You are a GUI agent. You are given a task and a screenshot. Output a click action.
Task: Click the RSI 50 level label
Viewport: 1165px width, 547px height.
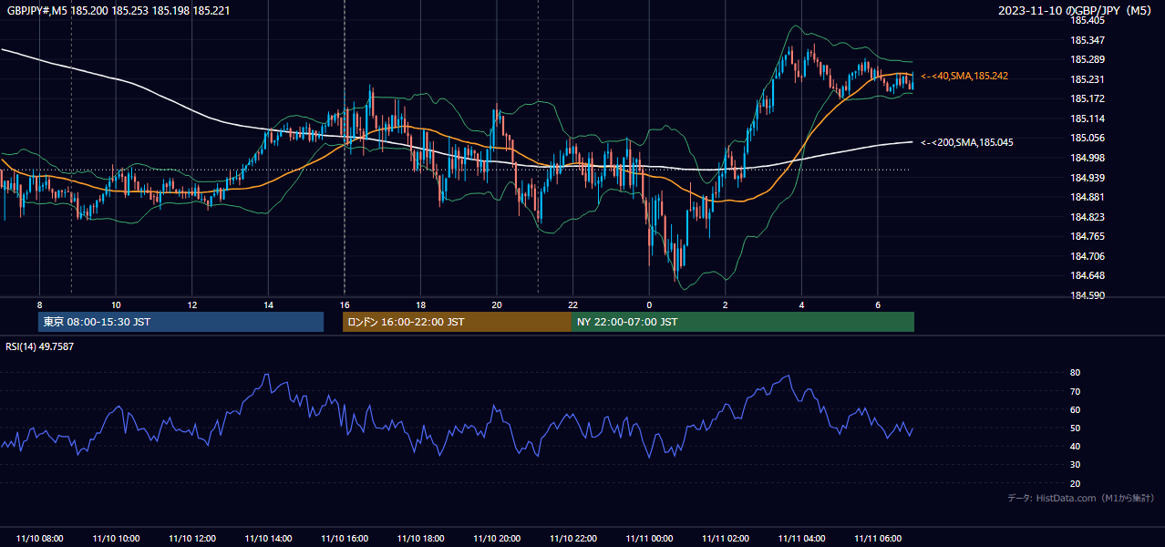1076,428
